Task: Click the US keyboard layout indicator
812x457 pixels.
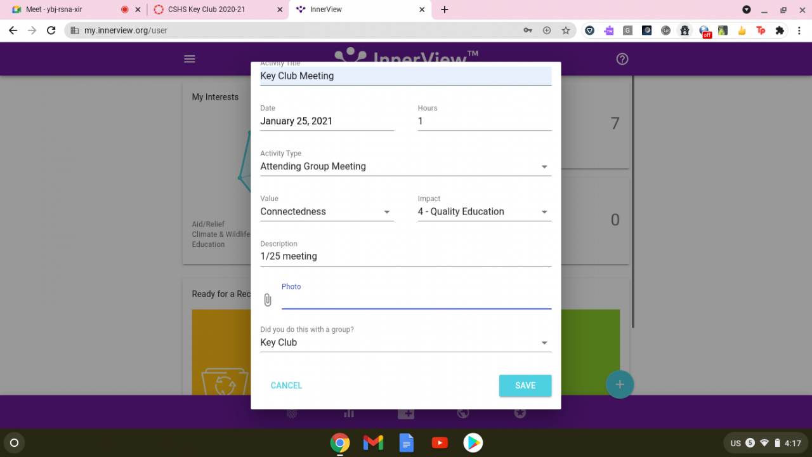Action: [736, 443]
